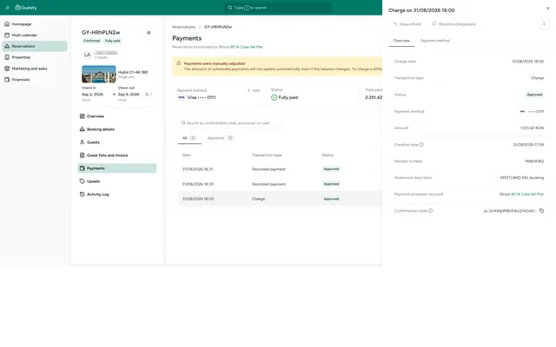Click the Overview grid icon

point(82,116)
